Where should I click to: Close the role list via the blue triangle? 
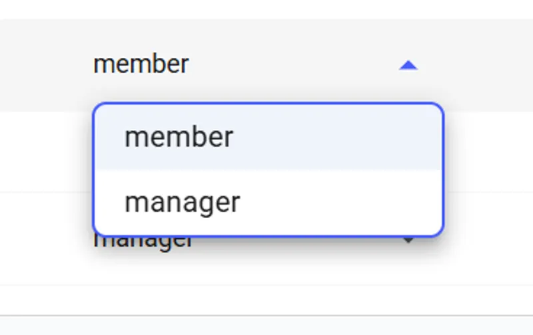click(408, 65)
